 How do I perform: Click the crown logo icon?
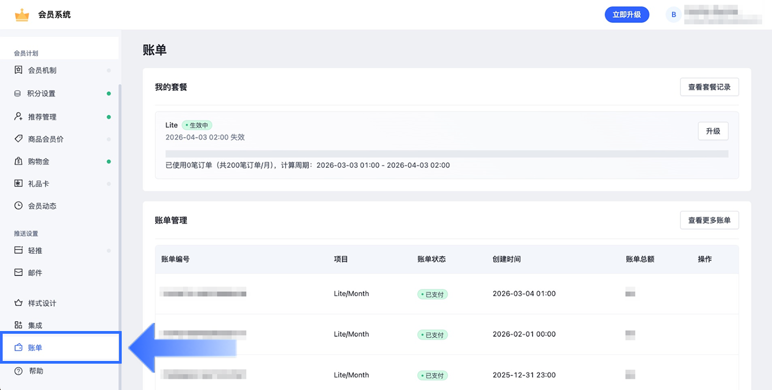(x=22, y=15)
